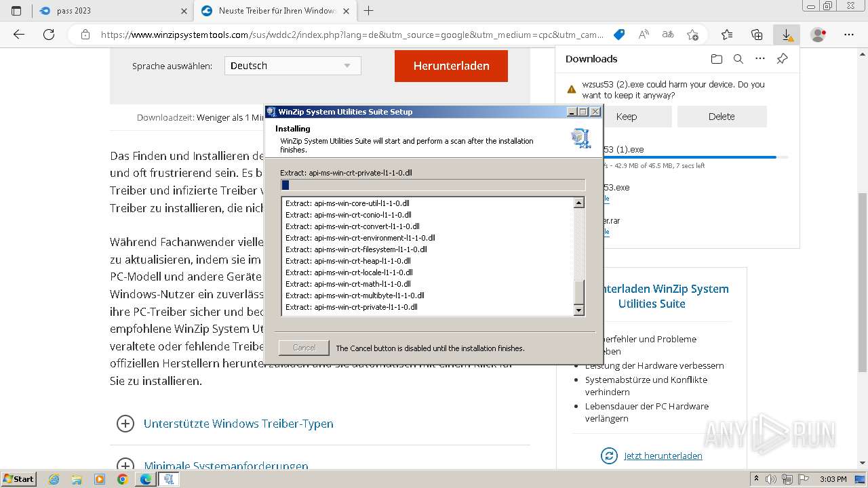Click installer log scrollbar up arrow
The height and width of the screenshot is (488, 868).
tap(579, 203)
